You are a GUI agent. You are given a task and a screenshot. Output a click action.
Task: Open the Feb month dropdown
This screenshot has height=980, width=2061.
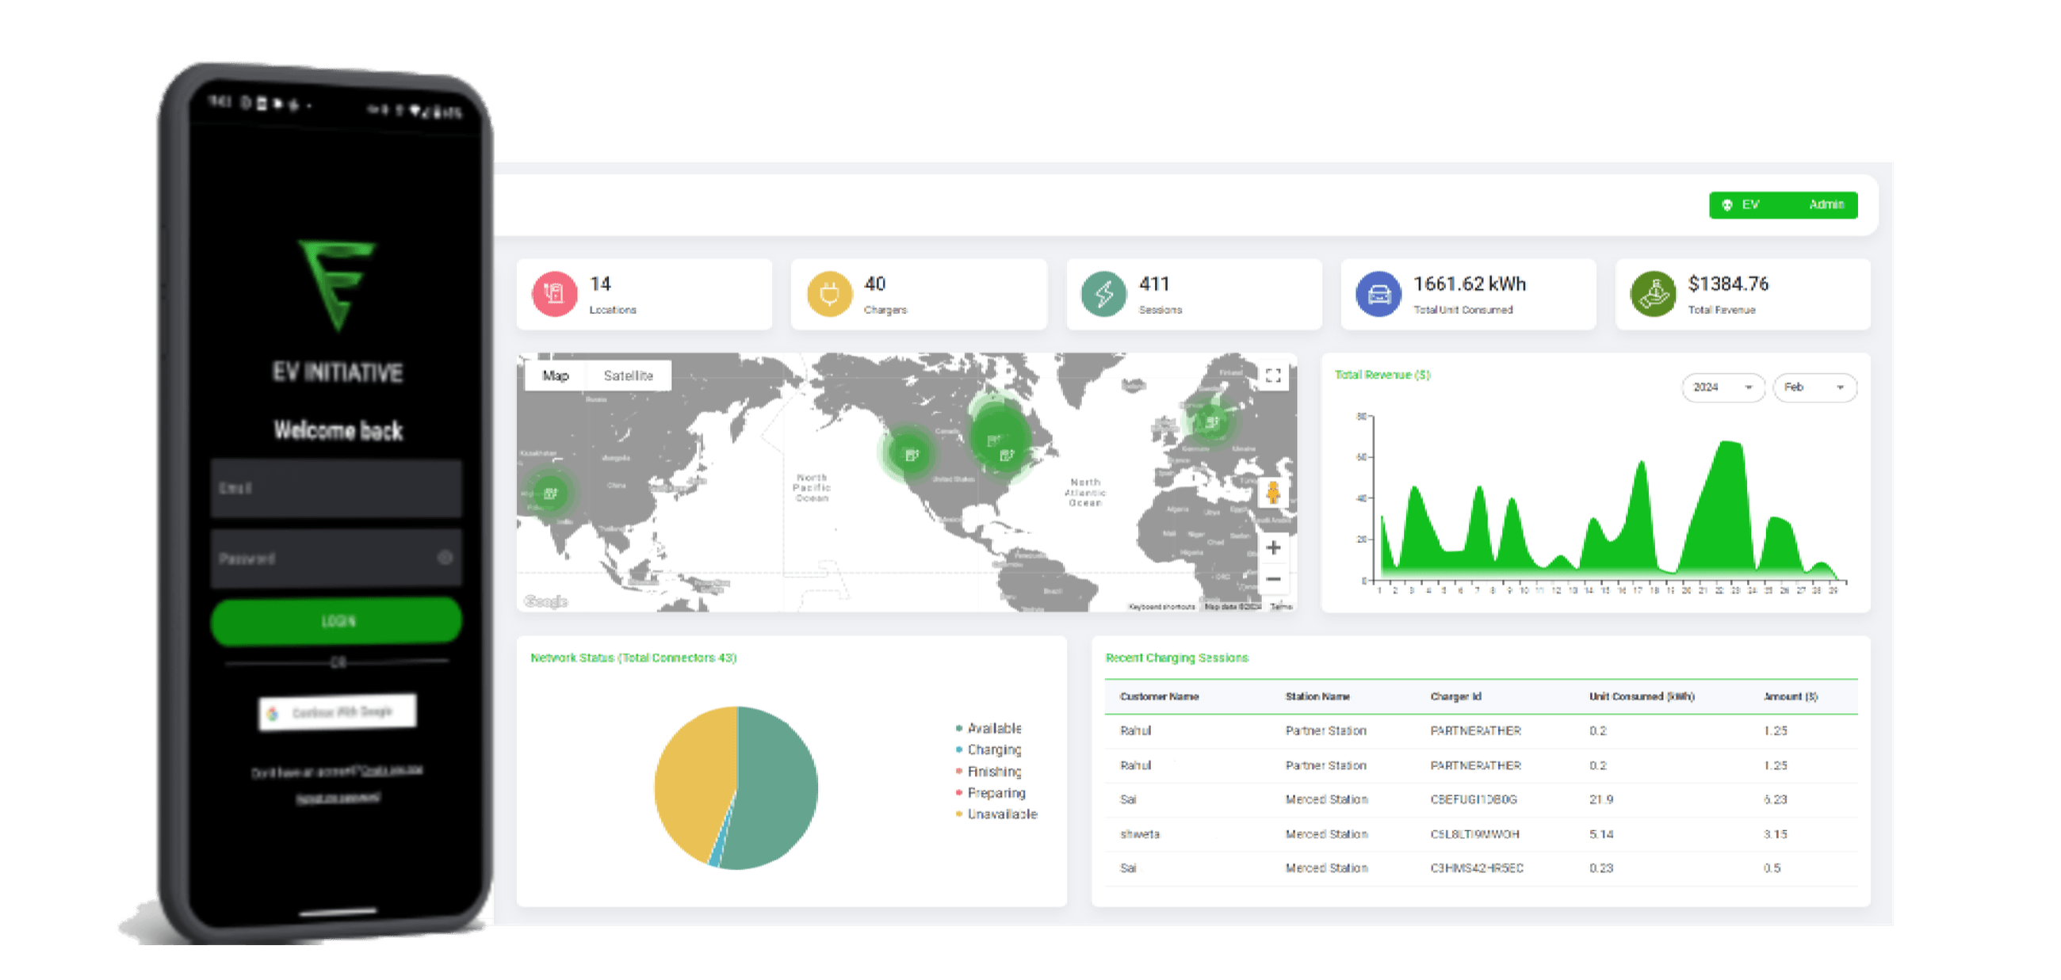1814,387
